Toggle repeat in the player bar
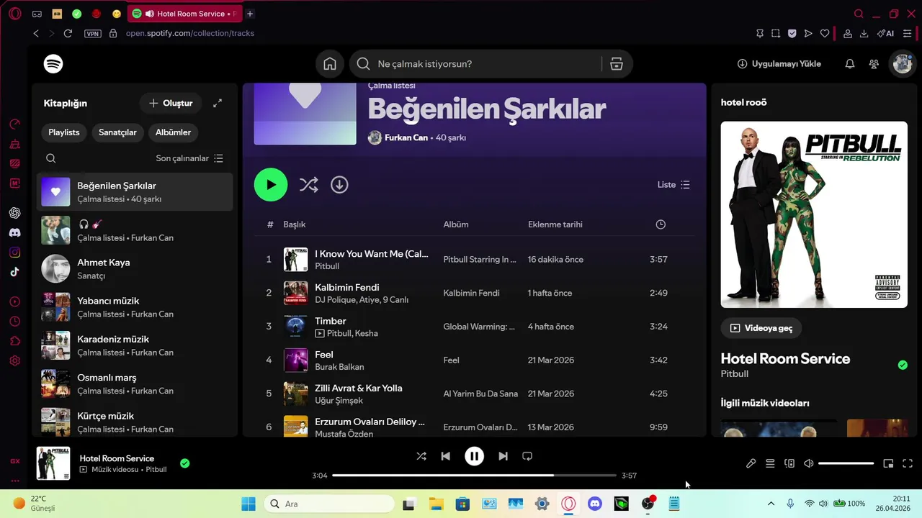 pyautogui.click(x=527, y=456)
